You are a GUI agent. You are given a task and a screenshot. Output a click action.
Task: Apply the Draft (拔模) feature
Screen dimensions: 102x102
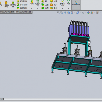[x=45, y=5]
